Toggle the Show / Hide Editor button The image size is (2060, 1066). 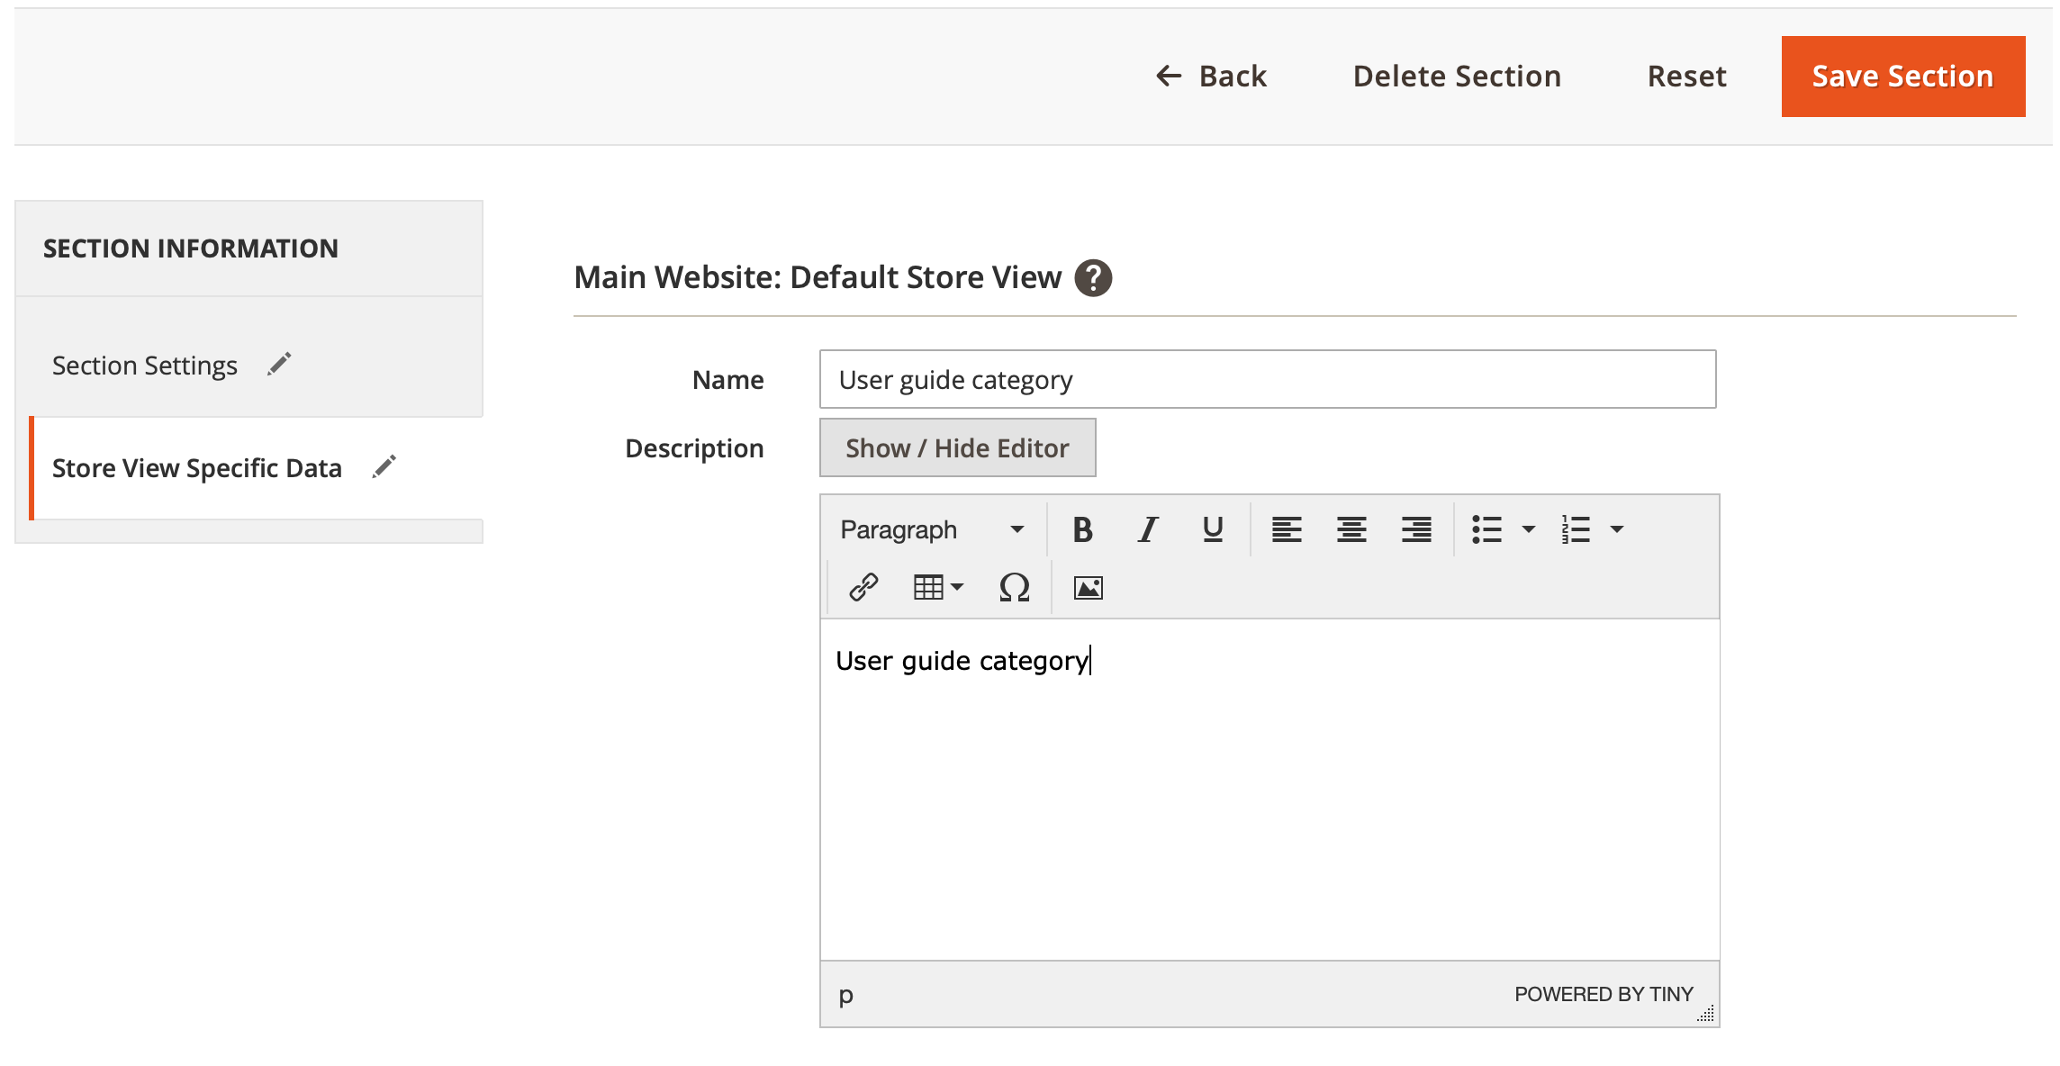(957, 447)
